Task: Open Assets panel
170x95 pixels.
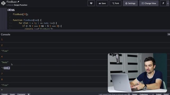Action: (12, 94)
